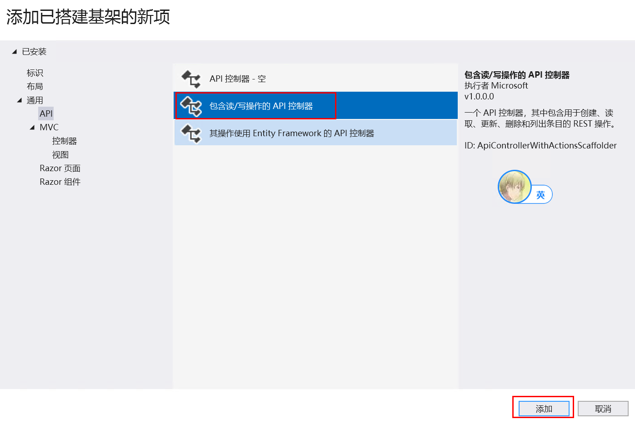
Task: Collapse the MVC node arrow
Action: 32,128
